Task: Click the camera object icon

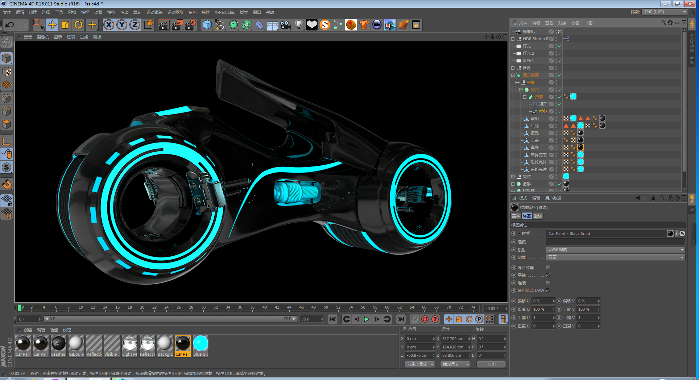Action: coord(286,25)
